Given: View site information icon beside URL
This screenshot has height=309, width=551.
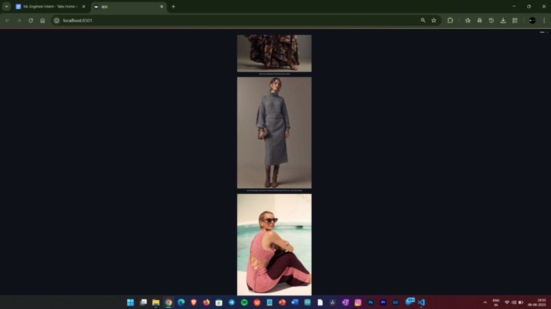Looking at the screenshot, I should [57, 20].
